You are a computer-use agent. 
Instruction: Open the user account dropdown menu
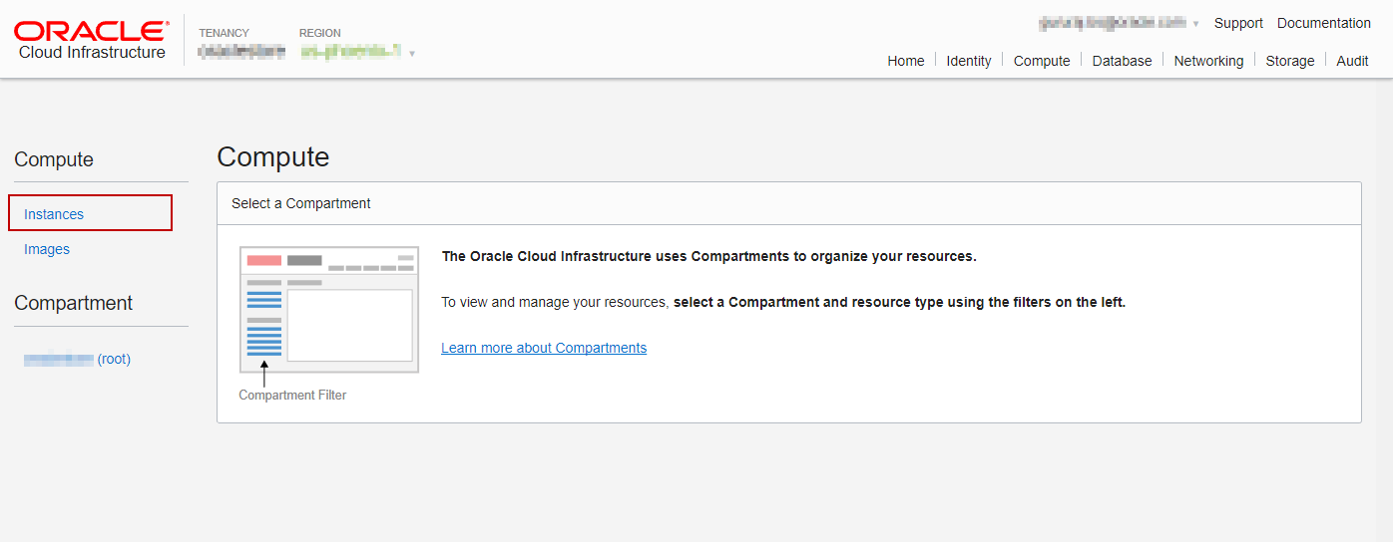coord(1119,23)
